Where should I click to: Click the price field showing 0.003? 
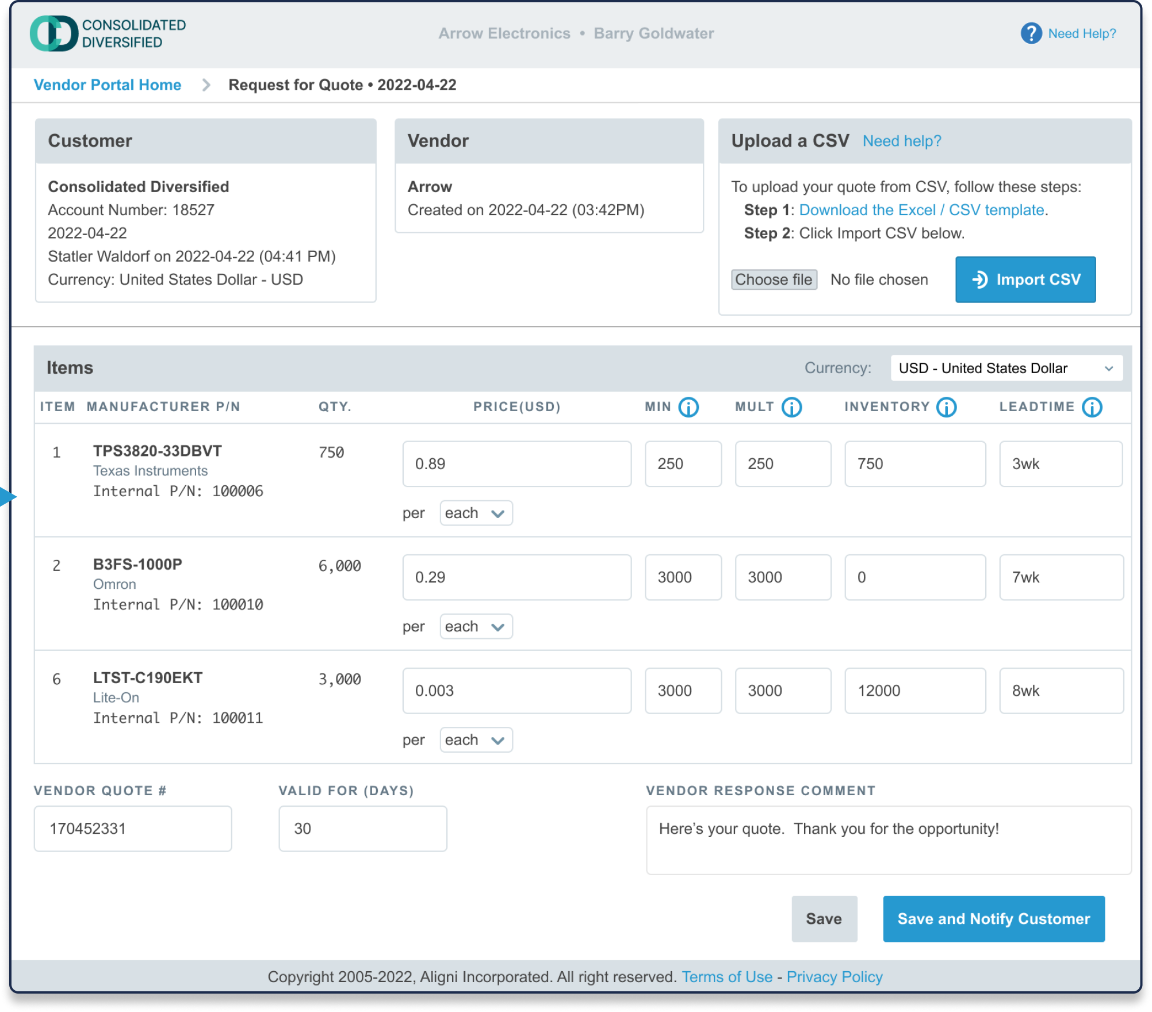coord(516,690)
